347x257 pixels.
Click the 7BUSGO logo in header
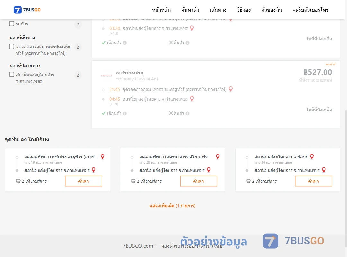coord(27,10)
